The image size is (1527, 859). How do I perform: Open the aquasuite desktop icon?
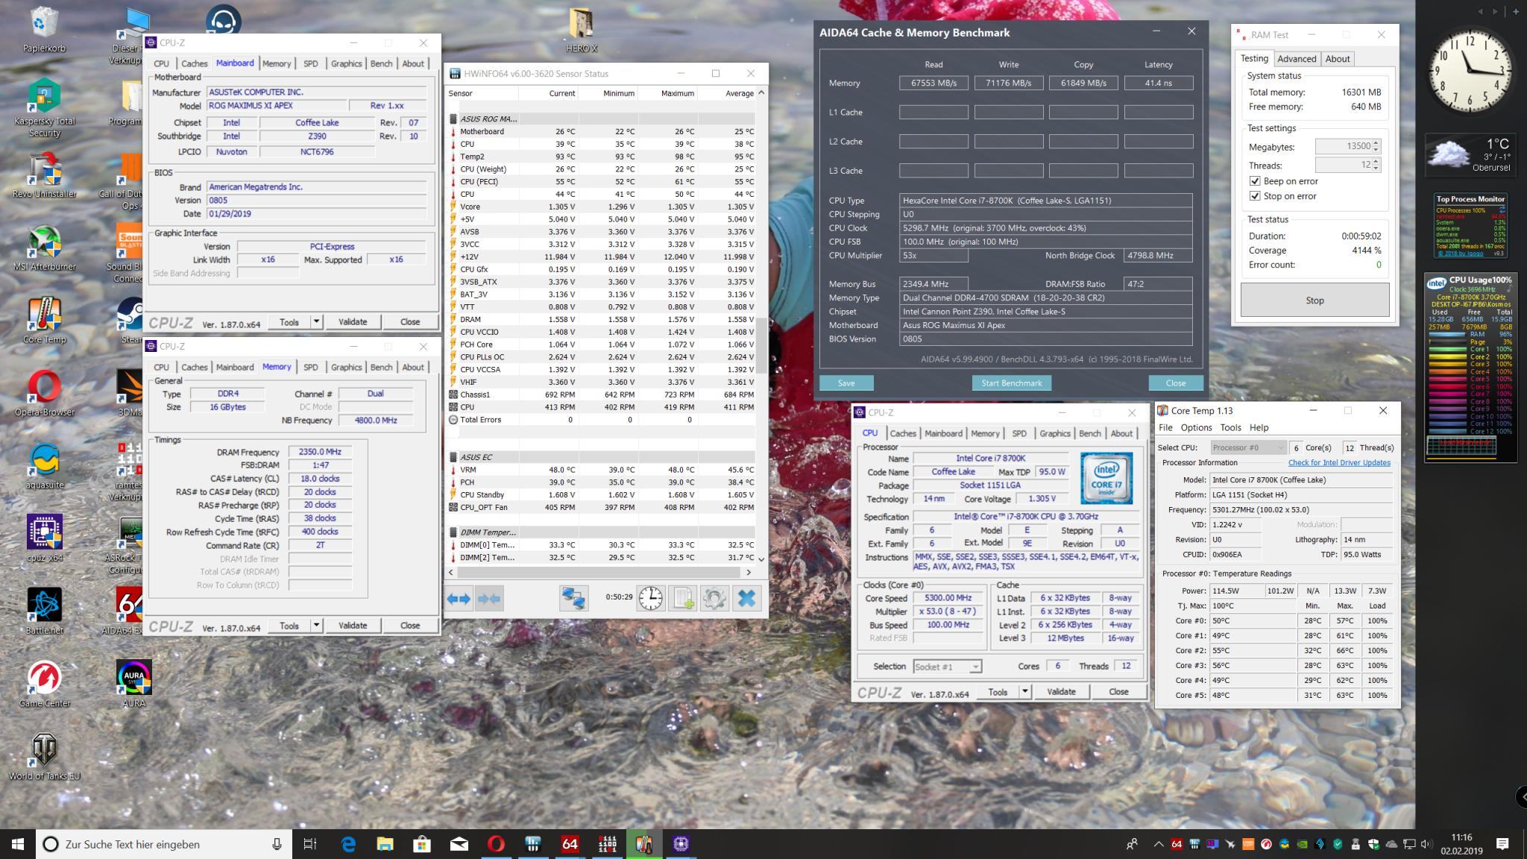[45, 467]
